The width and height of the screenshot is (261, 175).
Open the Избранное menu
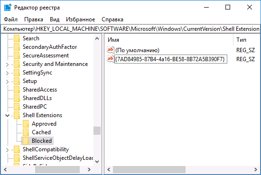tap(80, 19)
